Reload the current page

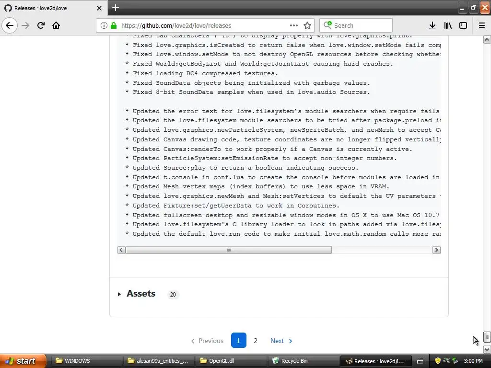click(x=41, y=25)
